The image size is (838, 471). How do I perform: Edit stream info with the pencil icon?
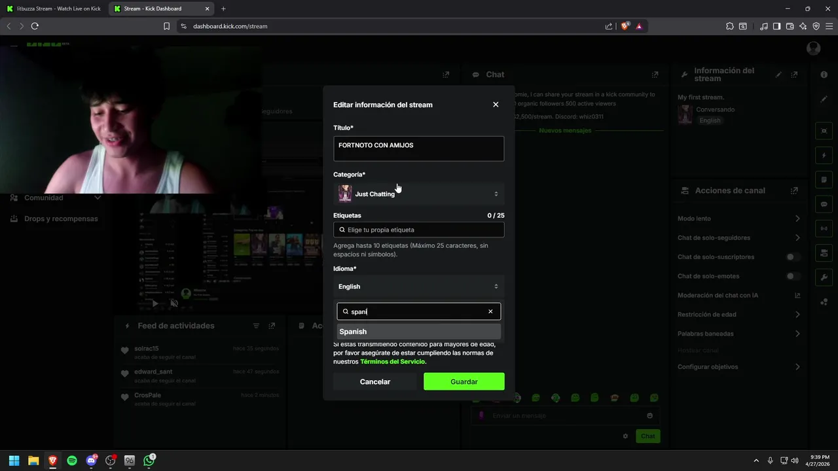778,75
